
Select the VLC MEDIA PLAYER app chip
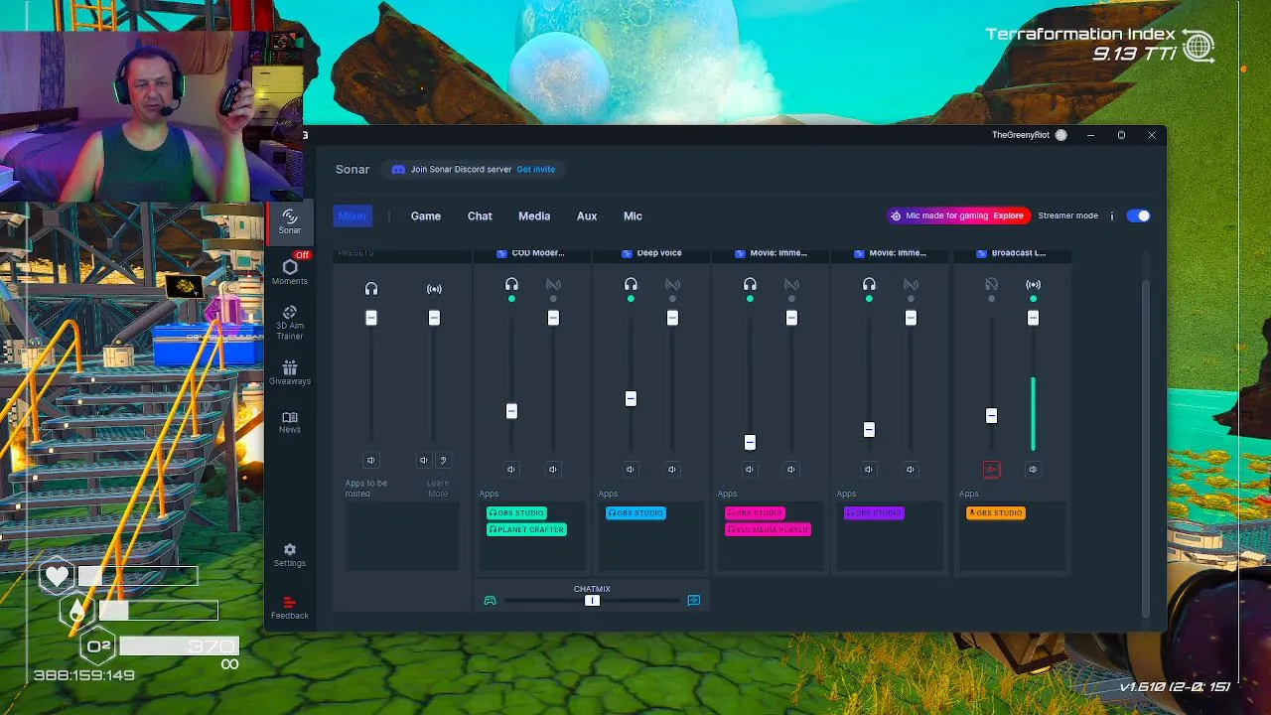pos(769,529)
